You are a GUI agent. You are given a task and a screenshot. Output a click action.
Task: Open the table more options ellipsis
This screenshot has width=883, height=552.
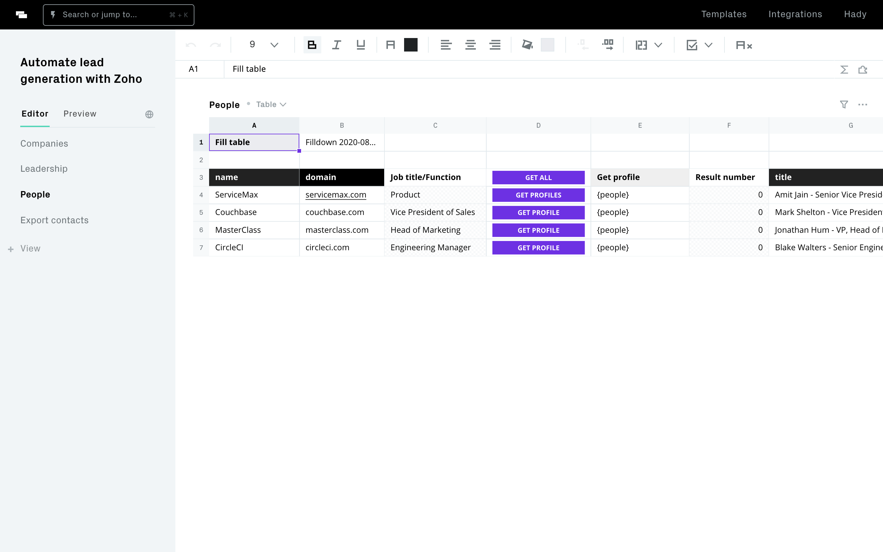point(862,105)
